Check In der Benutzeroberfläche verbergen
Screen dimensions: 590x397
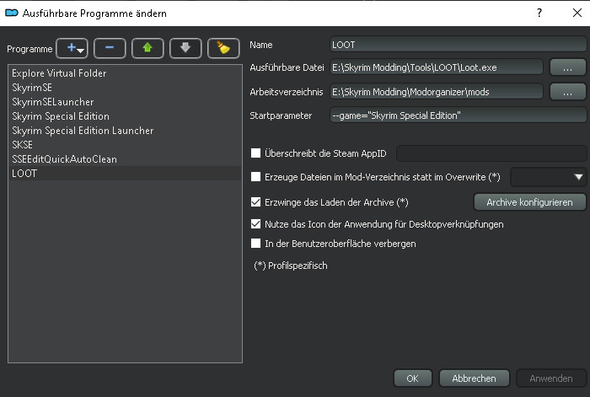(256, 244)
